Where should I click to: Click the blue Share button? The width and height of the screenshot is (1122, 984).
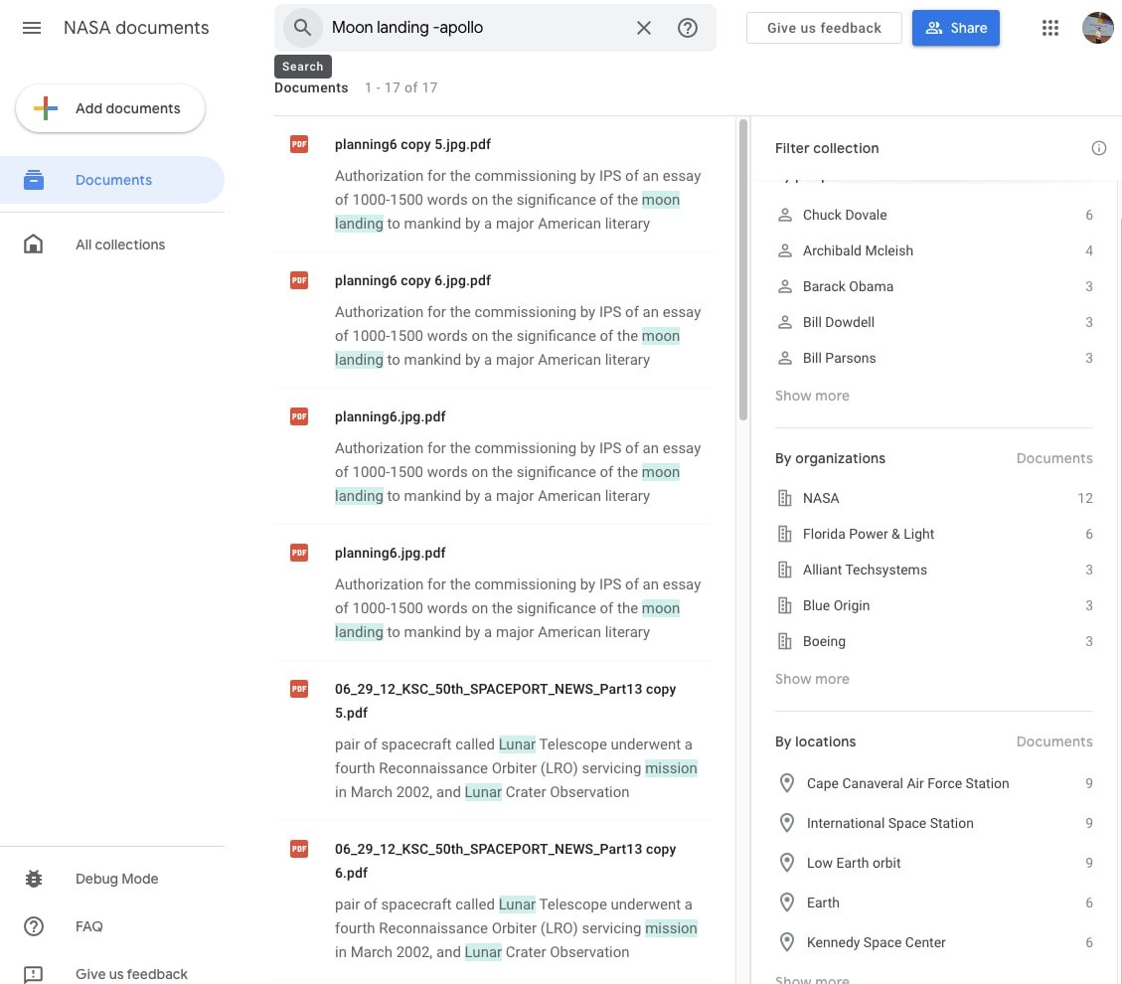[955, 28]
